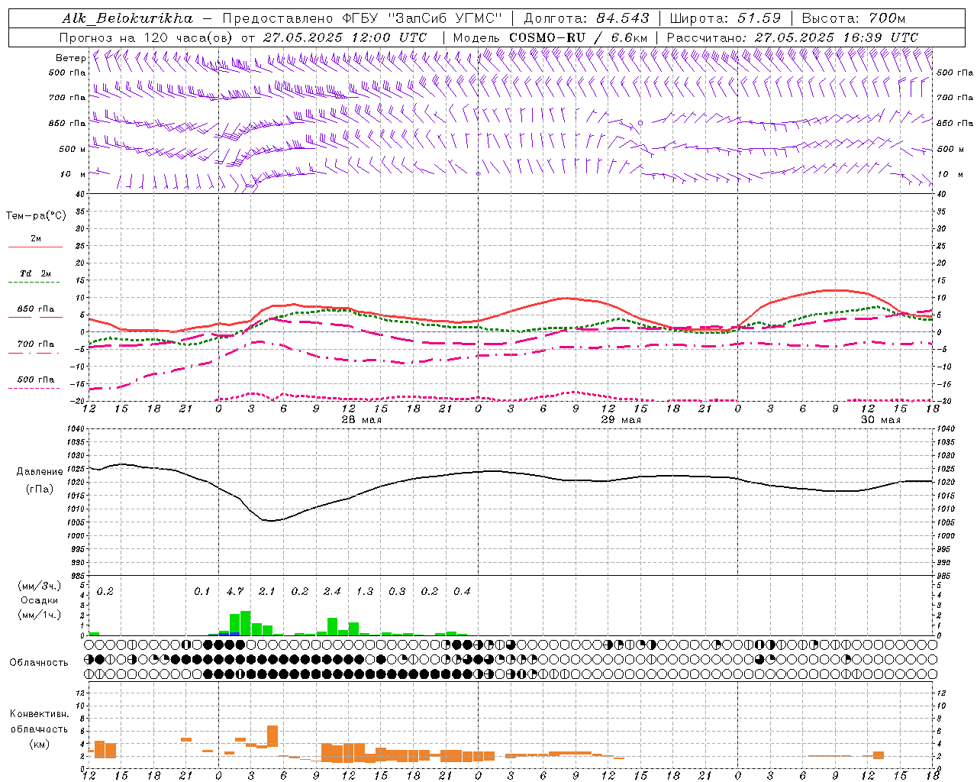Click the (мм/3ч.) unit label
The image size is (977, 782).
39,586
